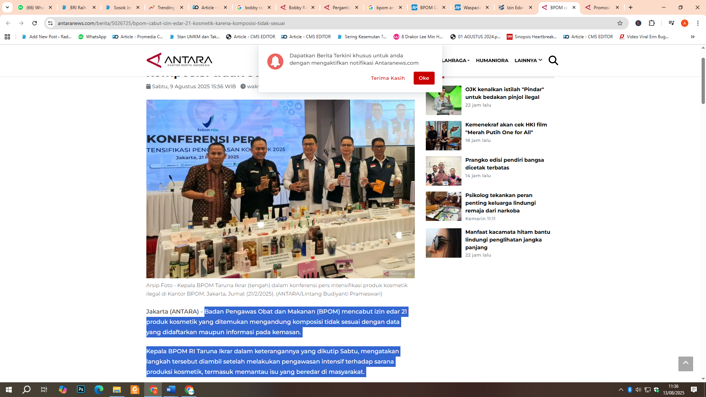This screenshot has height=397, width=706.
Task: Open the Chrome three-dot menu
Action: [x=698, y=23]
